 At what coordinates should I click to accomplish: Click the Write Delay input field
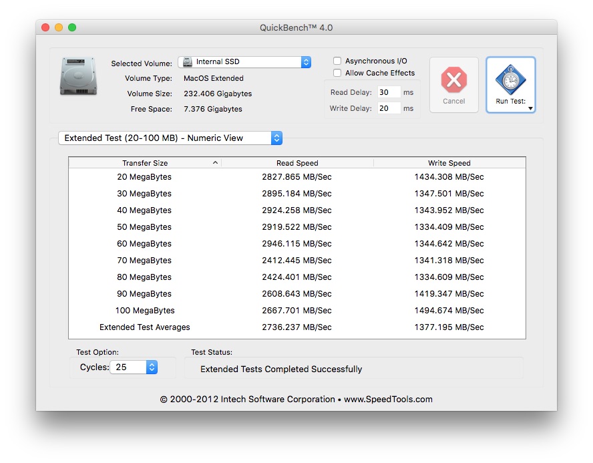[x=389, y=108]
